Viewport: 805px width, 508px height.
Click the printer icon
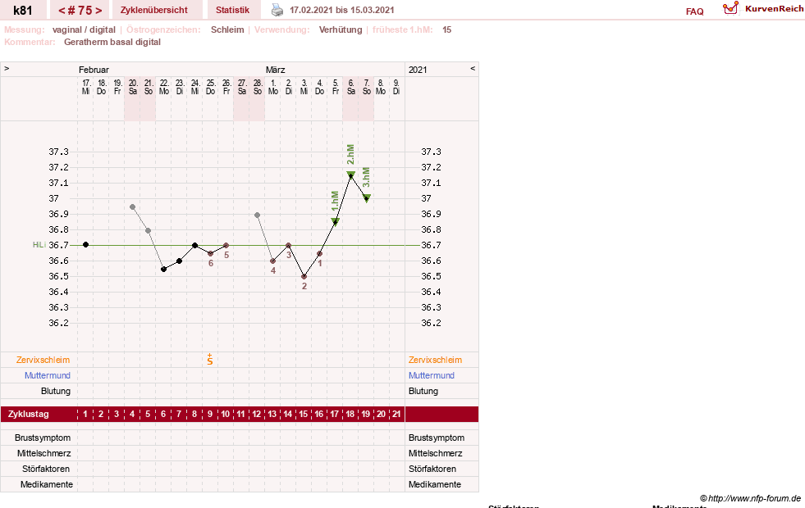(277, 10)
